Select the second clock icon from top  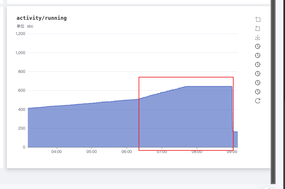coord(258,55)
